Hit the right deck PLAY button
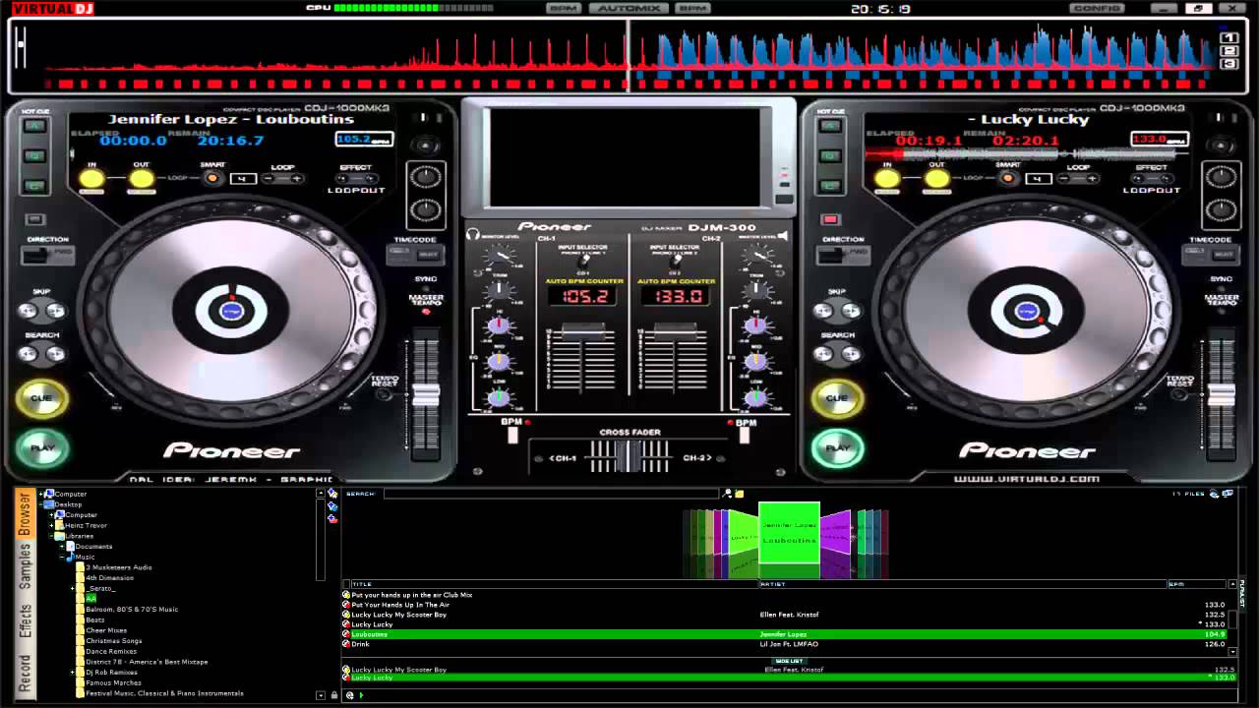Screen dimensions: 1259x708 point(837,448)
